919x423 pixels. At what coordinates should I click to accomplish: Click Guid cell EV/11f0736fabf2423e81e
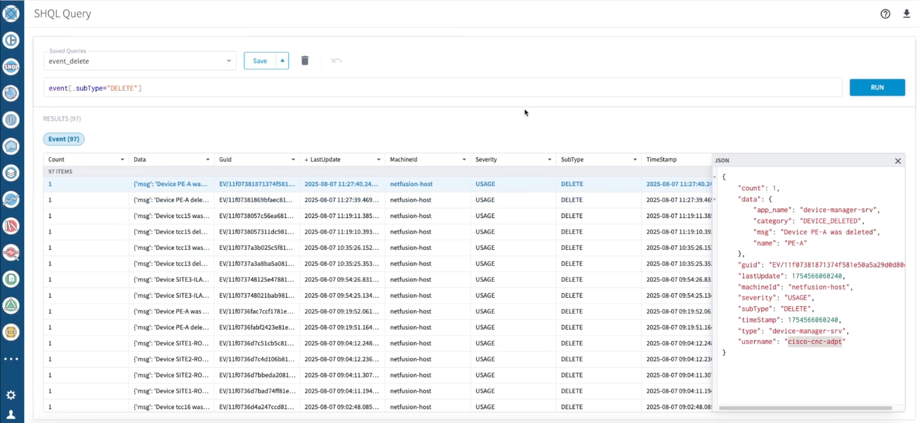(x=257, y=327)
